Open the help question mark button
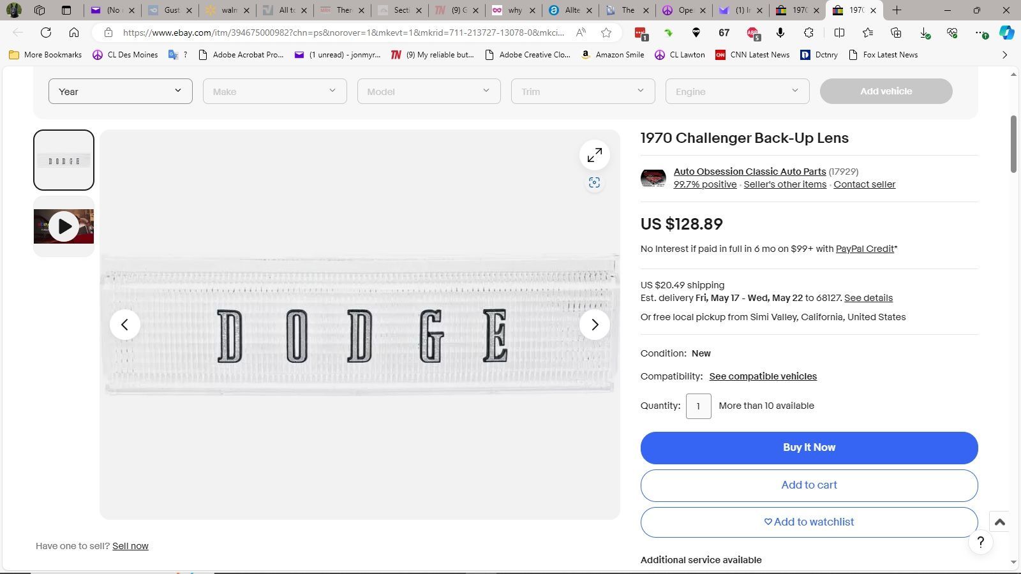This screenshot has height=574, width=1021. tap(980, 543)
